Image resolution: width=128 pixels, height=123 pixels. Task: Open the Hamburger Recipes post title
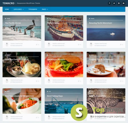tap(56, 60)
